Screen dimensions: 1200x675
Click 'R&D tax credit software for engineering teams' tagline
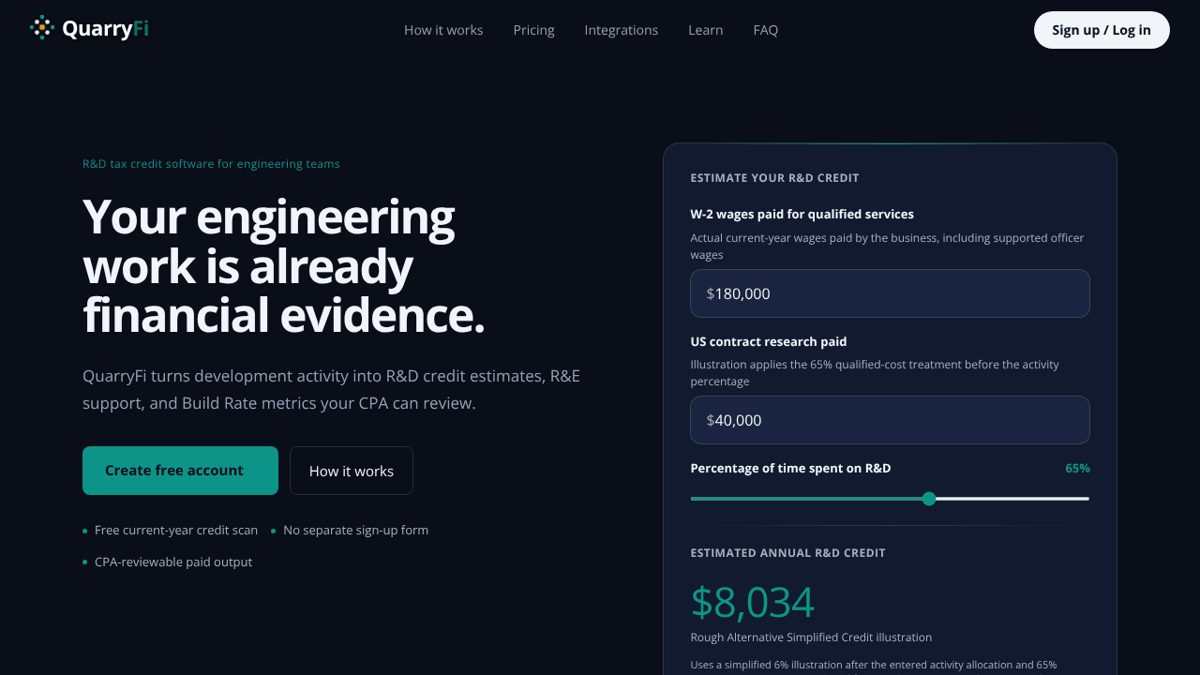pyautogui.click(x=211, y=164)
